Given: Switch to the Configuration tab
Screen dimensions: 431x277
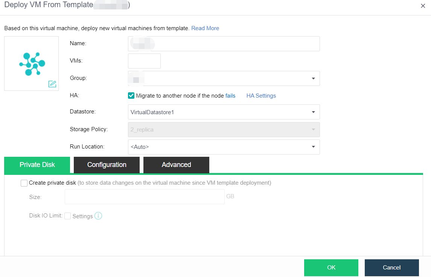Looking at the screenshot, I should click(x=107, y=165).
